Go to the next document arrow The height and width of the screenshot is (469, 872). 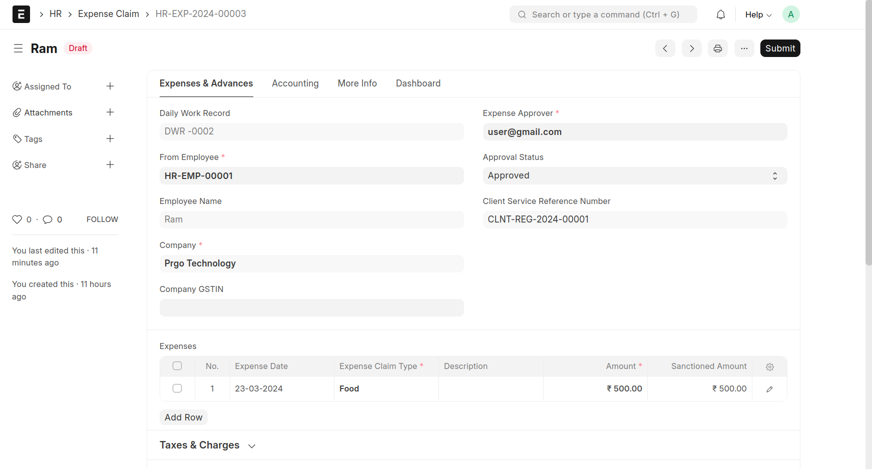pyautogui.click(x=691, y=48)
